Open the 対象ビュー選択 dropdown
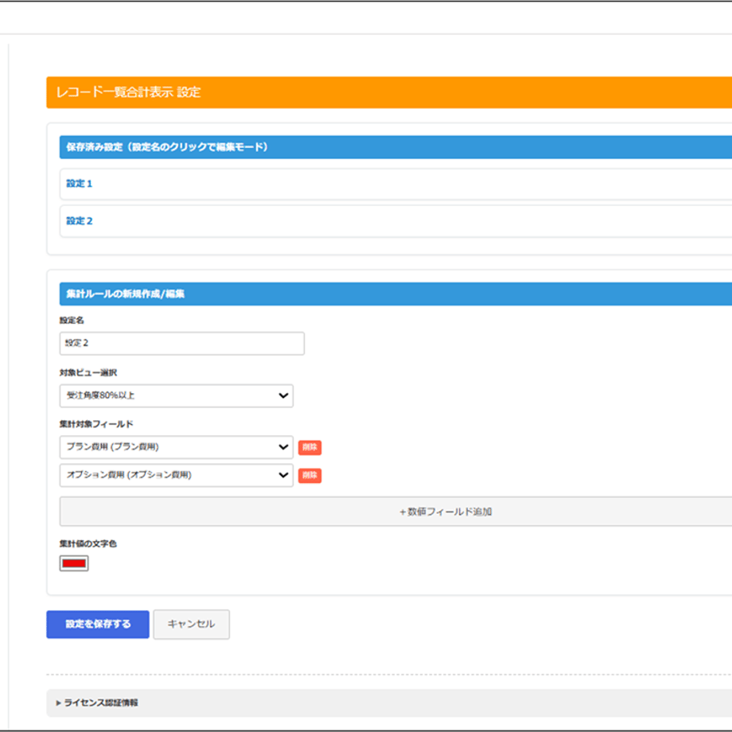Image resolution: width=732 pixels, height=732 pixels. point(177,396)
